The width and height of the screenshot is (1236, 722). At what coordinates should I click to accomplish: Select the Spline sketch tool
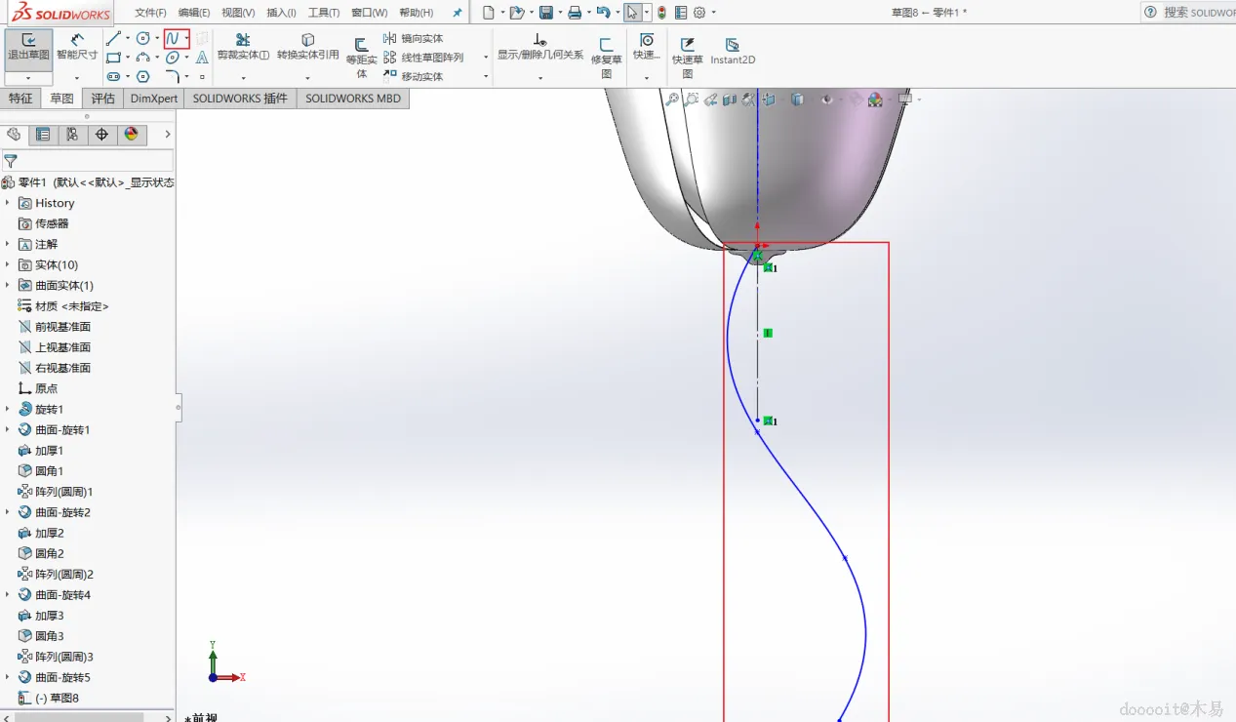pos(174,39)
